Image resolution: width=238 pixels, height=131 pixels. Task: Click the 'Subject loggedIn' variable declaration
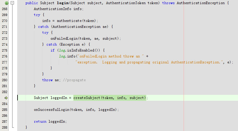point(51,98)
